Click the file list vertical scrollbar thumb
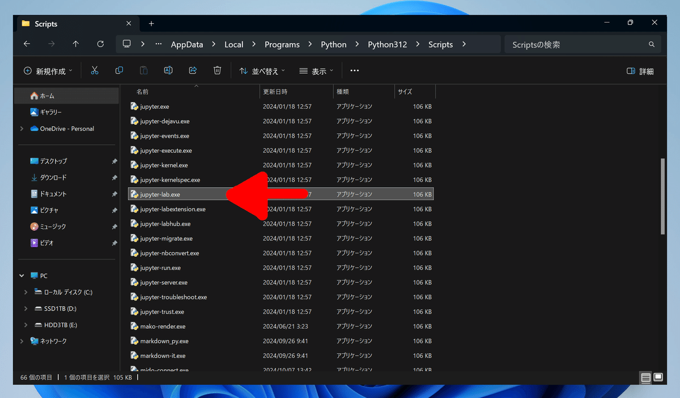This screenshot has height=398, width=680. click(664, 196)
